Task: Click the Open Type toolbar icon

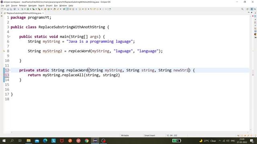Action: 55,9
